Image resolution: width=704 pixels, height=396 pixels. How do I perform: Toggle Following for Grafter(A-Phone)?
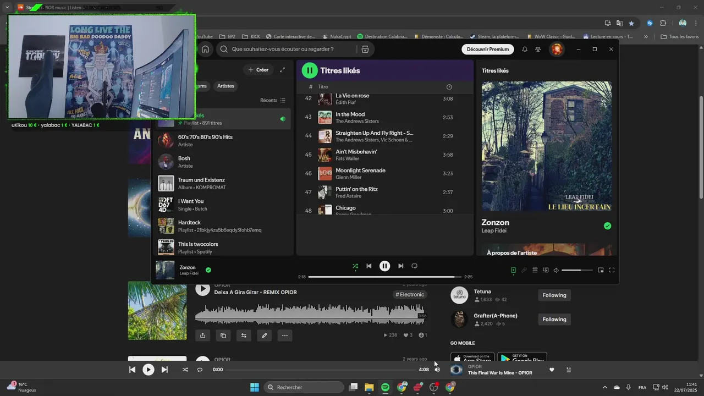pyautogui.click(x=554, y=320)
